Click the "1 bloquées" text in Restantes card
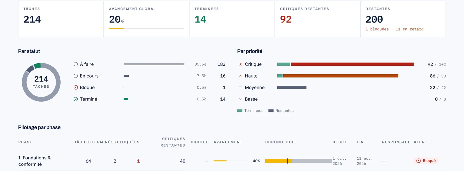 coord(377,29)
